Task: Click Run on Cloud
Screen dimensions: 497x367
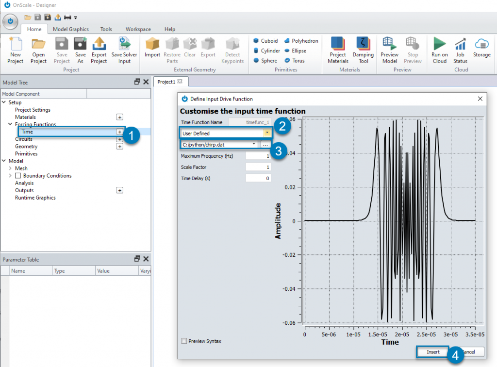Action: 439,50
